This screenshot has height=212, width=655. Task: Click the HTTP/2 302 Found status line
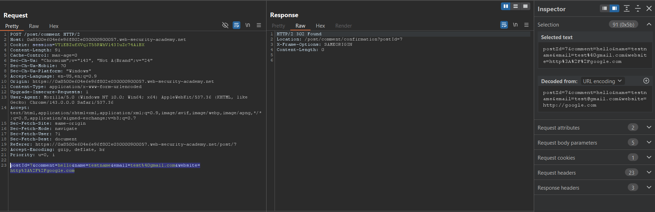tap(299, 34)
